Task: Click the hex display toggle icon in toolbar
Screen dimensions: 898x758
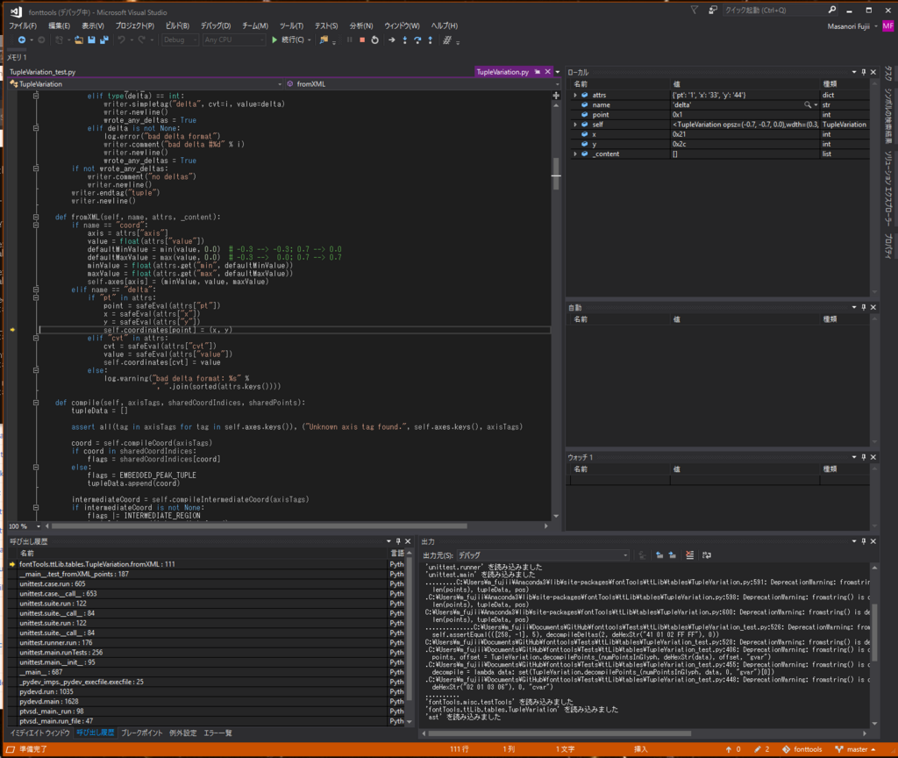Action: pos(447,40)
